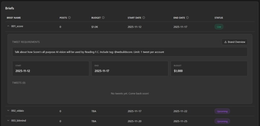Open the Brand Overview download button
The image size is (260, 126).
234,42
